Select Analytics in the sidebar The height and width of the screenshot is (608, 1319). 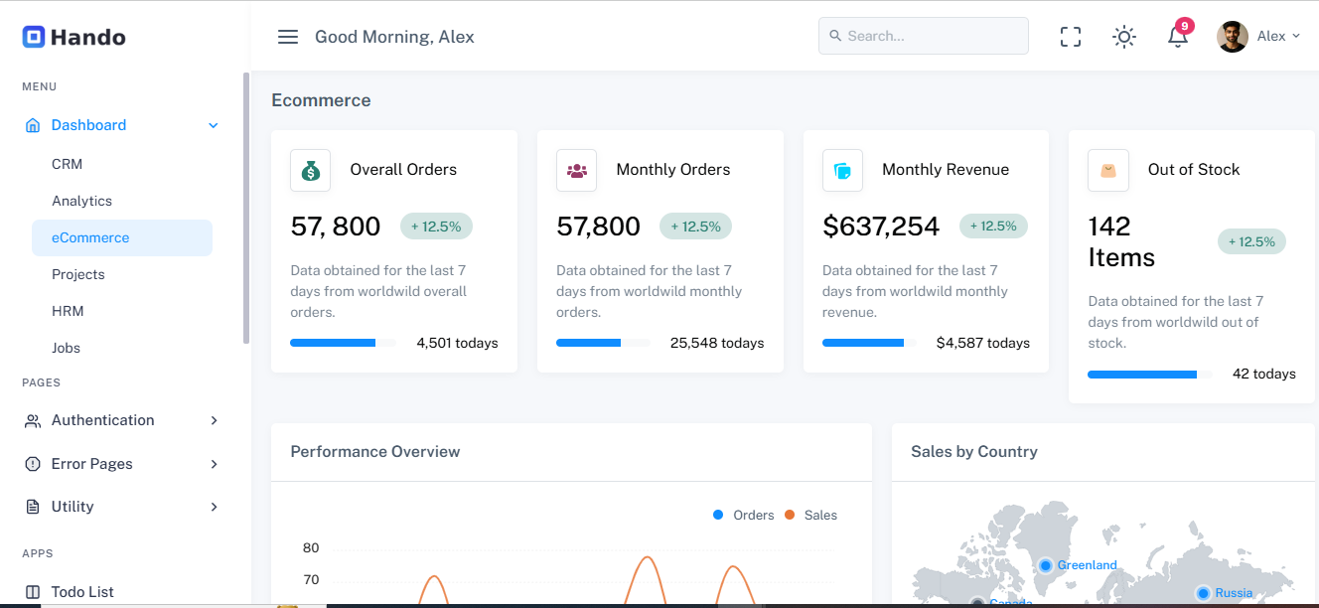point(81,201)
